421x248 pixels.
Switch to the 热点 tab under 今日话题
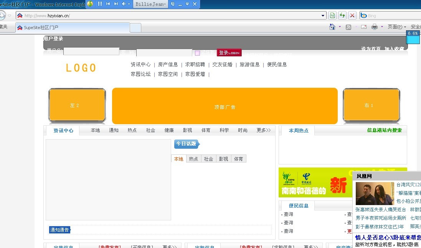(x=193, y=159)
